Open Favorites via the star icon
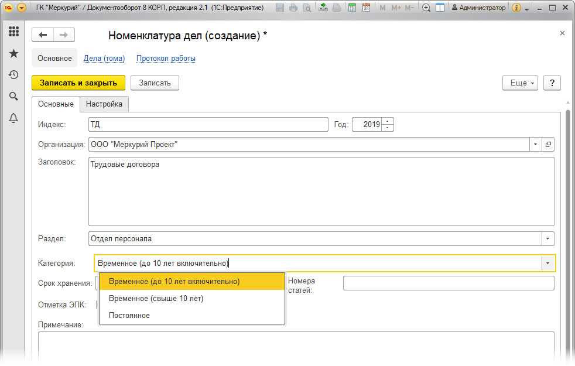Image resolution: width=575 pixels, height=366 pixels. click(13, 53)
